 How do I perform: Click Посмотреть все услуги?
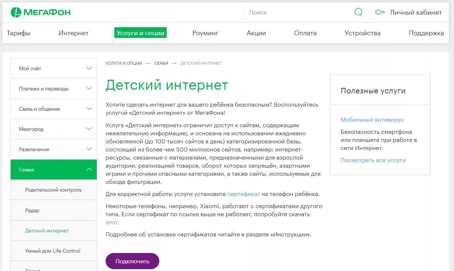(x=373, y=160)
